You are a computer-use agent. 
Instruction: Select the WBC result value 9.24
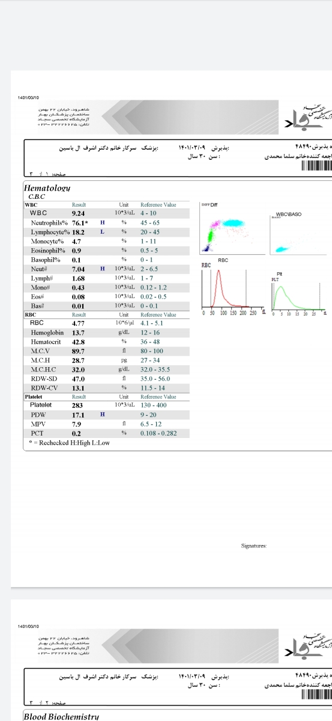78,213
